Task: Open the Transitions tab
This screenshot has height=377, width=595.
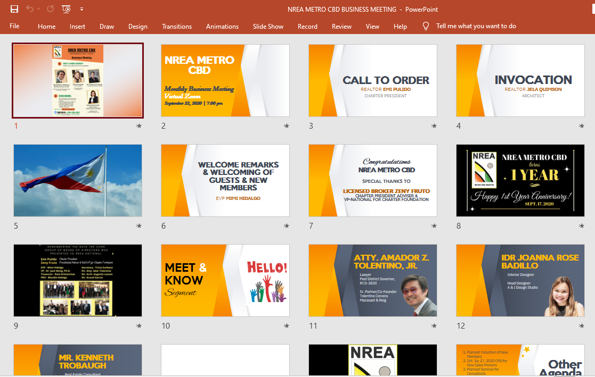Action: pos(177,27)
